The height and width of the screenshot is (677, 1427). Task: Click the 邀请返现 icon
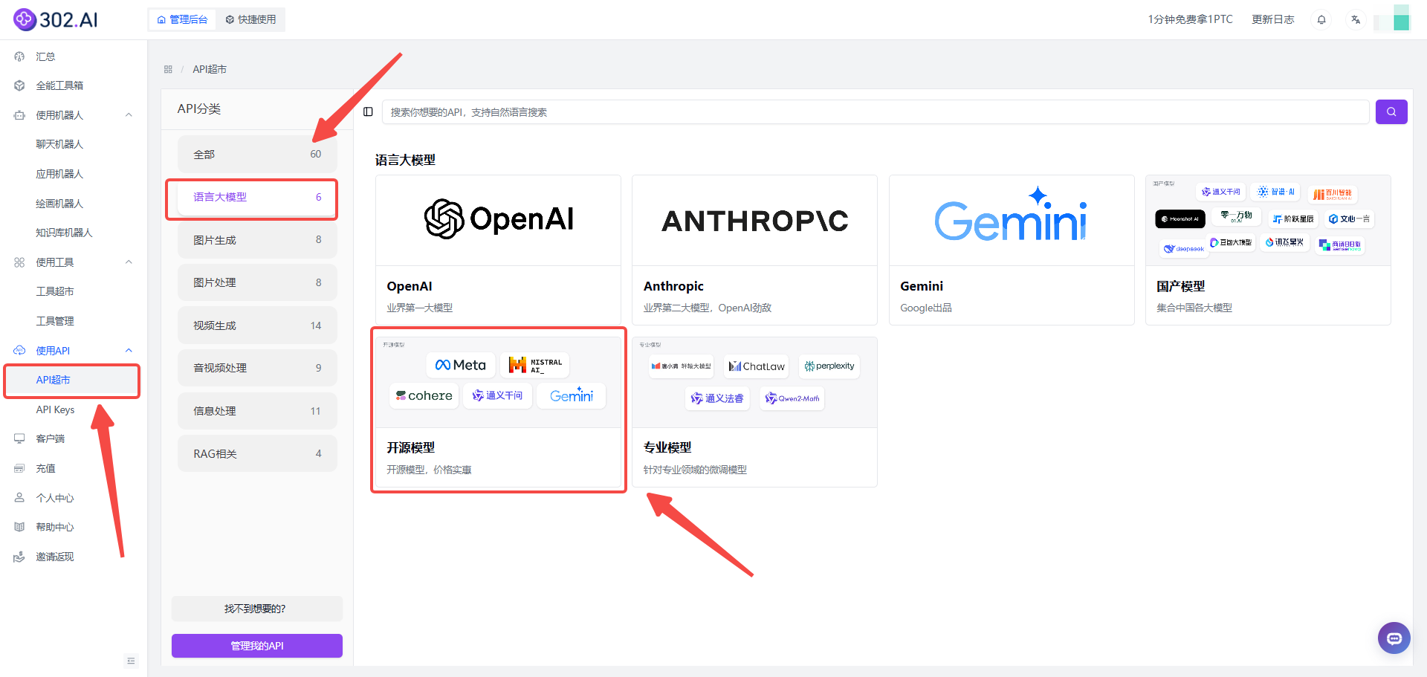point(19,557)
